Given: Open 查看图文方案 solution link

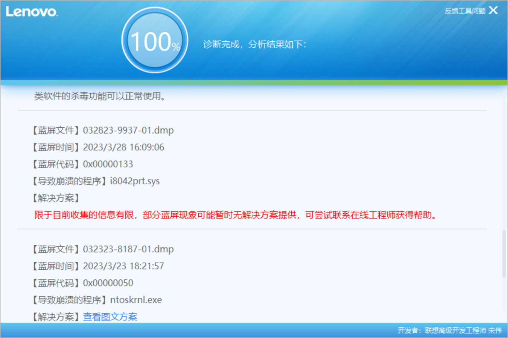Looking at the screenshot, I should 110,317.
